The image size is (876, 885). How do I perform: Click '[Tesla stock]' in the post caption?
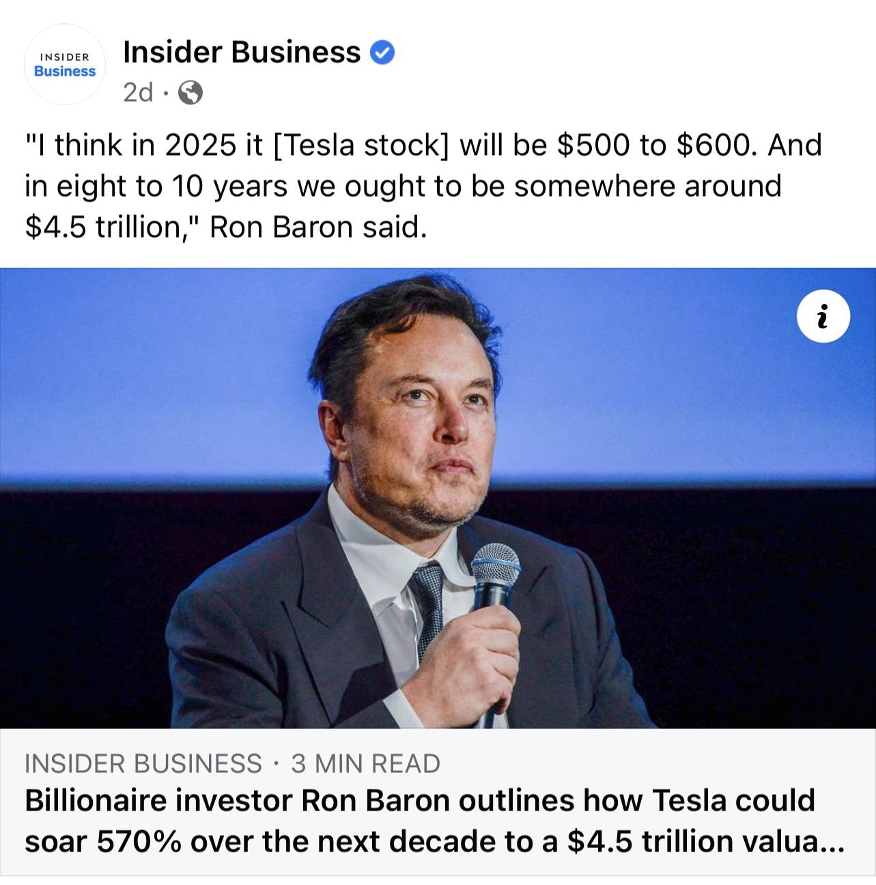point(361,145)
